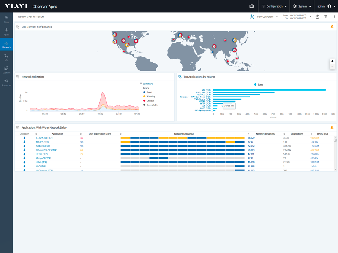Drill down into TACACS (TCP) row
Viewport: 338px width, 253px height.
point(25,142)
